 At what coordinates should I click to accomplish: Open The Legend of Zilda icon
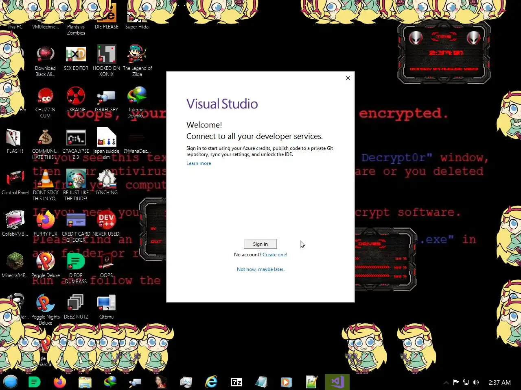(x=137, y=61)
